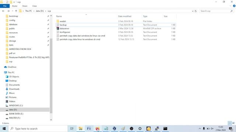
Task: Go back with the Back arrow
Action: pos(3,11)
